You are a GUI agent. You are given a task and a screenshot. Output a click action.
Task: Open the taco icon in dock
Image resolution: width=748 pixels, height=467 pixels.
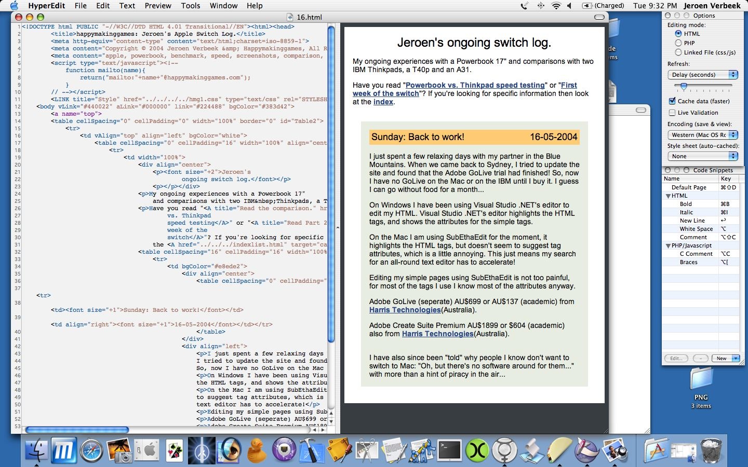(x=559, y=450)
